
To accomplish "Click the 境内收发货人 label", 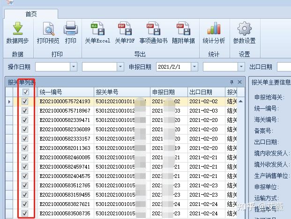I will [272, 153].
